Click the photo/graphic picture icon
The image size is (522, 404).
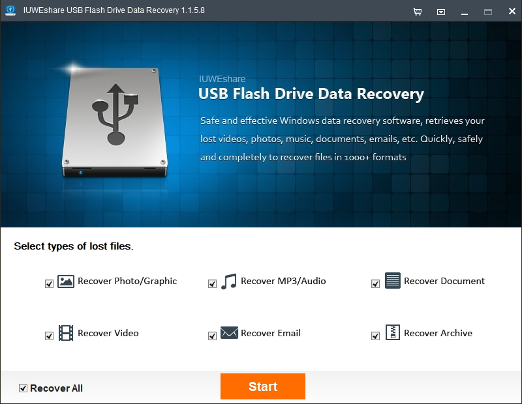66,281
